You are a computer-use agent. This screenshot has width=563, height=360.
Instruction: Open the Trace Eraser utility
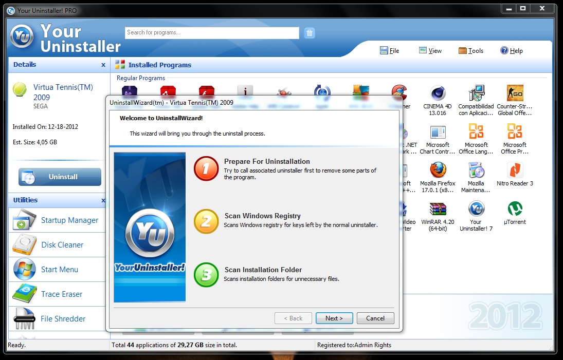pyautogui.click(x=57, y=294)
